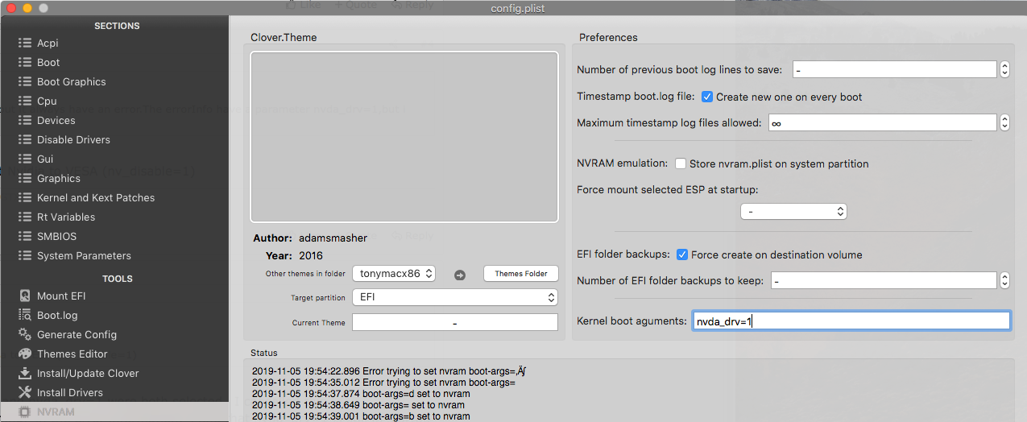Image resolution: width=1027 pixels, height=422 pixels.
Task: Open Generate Config tool label
Action: (77, 334)
